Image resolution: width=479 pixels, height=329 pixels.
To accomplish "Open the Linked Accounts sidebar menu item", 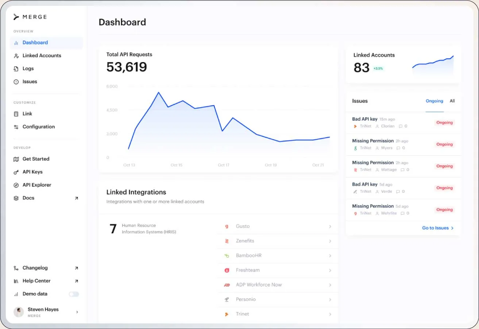I will (x=46, y=56).
